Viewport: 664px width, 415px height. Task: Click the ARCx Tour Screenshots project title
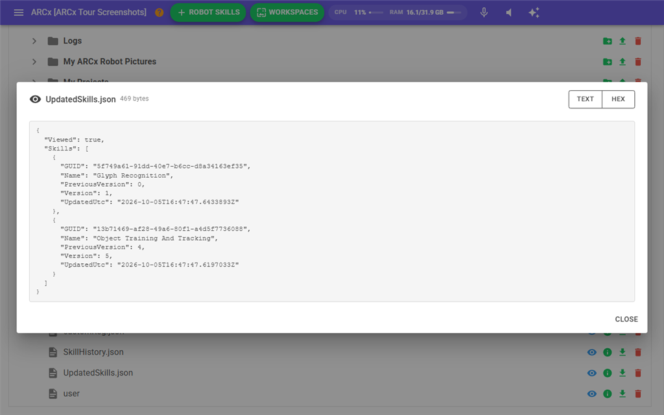coord(88,12)
